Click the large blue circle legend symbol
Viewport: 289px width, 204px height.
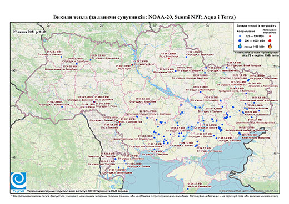240,40
